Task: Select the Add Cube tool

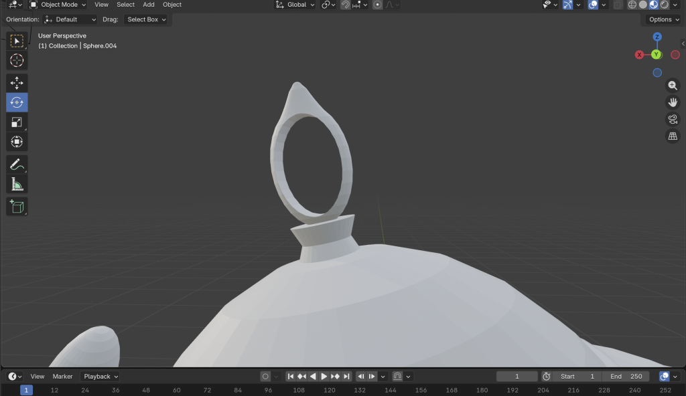Action: click(17, 207)
